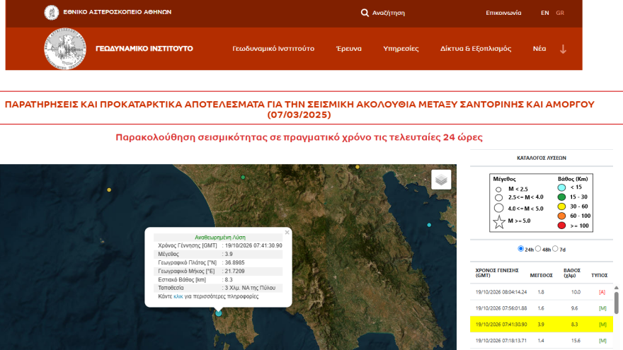
Task: Click the green '15 - 30' depth legend swatch
Action: (561, 197)
